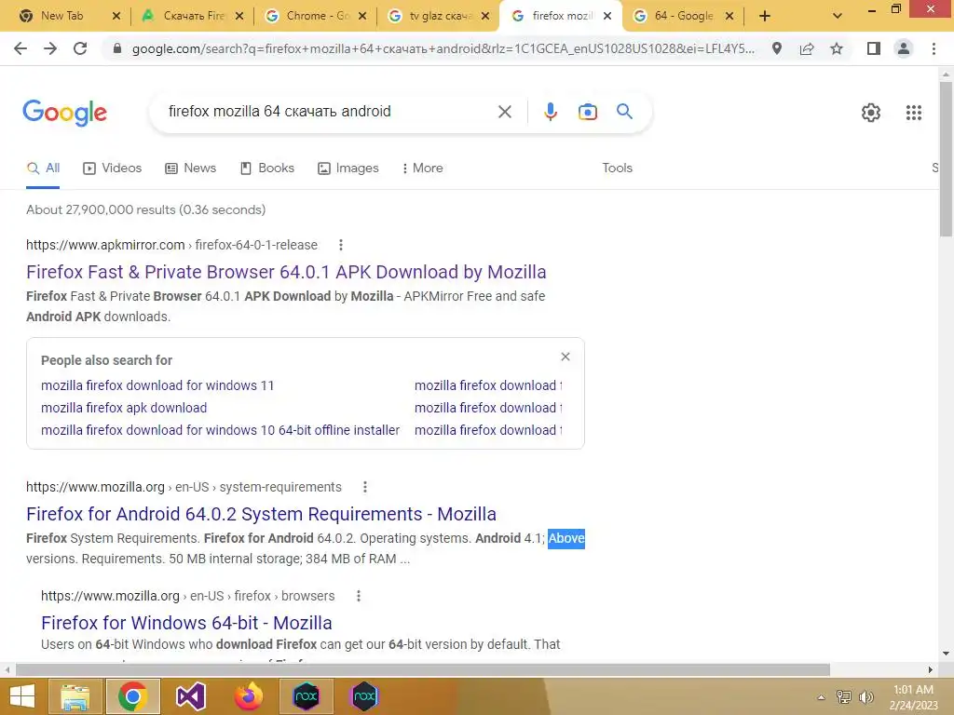This screenshot has width=954, height=715.
Task: Open search Tools
Action: click(x=617, y=169)
